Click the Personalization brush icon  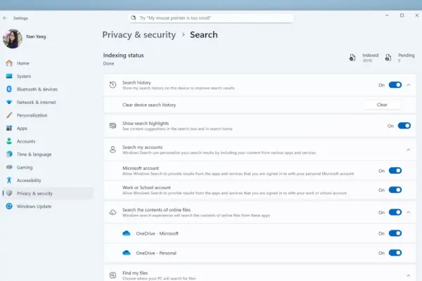tap(9, 115)
